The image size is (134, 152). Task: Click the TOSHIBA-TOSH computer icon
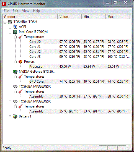tap(10, 22)
